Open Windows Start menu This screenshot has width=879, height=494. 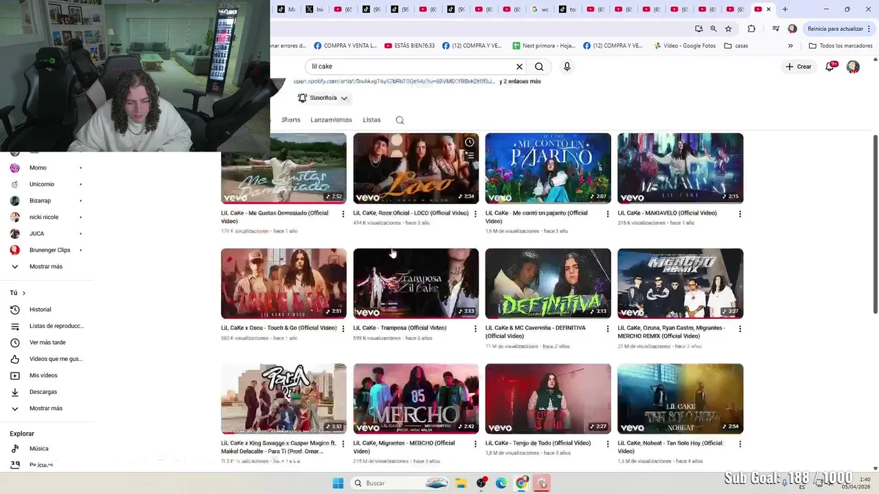tap(338, 483)
